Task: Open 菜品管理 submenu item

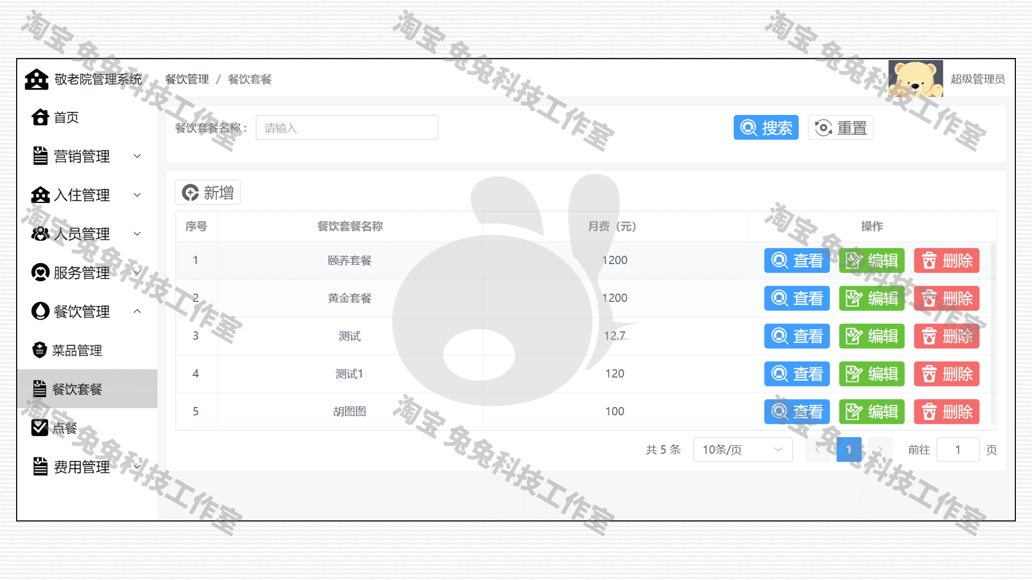Action: coord(87,350)
